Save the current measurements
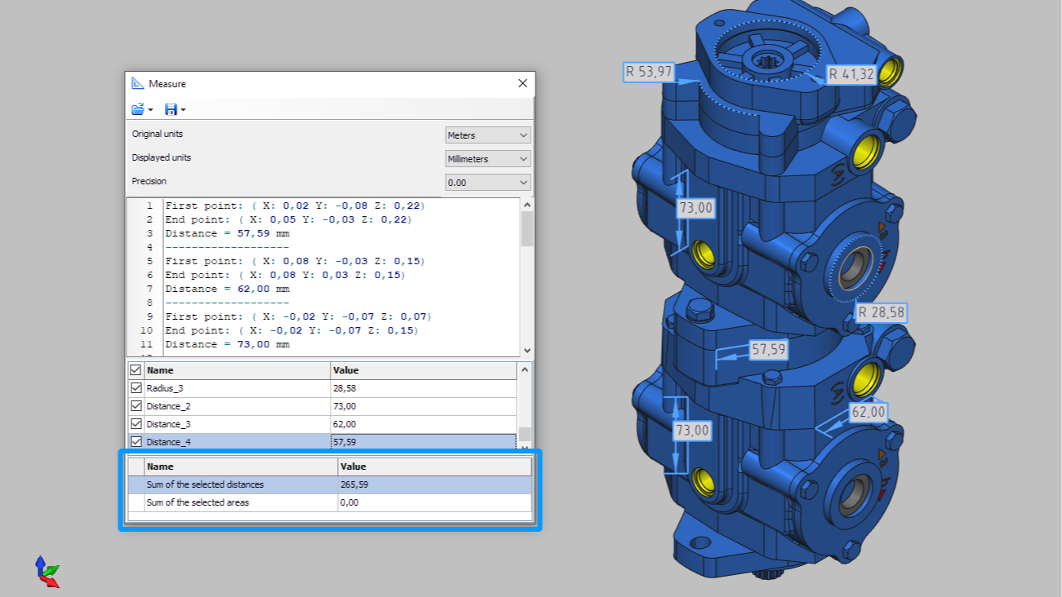The height and width of the screenshot is (597, 1062). pyautogui.click(x=170, y=108)
